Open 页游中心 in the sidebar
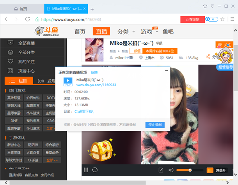238x185 pixels. tap(27, 71)
